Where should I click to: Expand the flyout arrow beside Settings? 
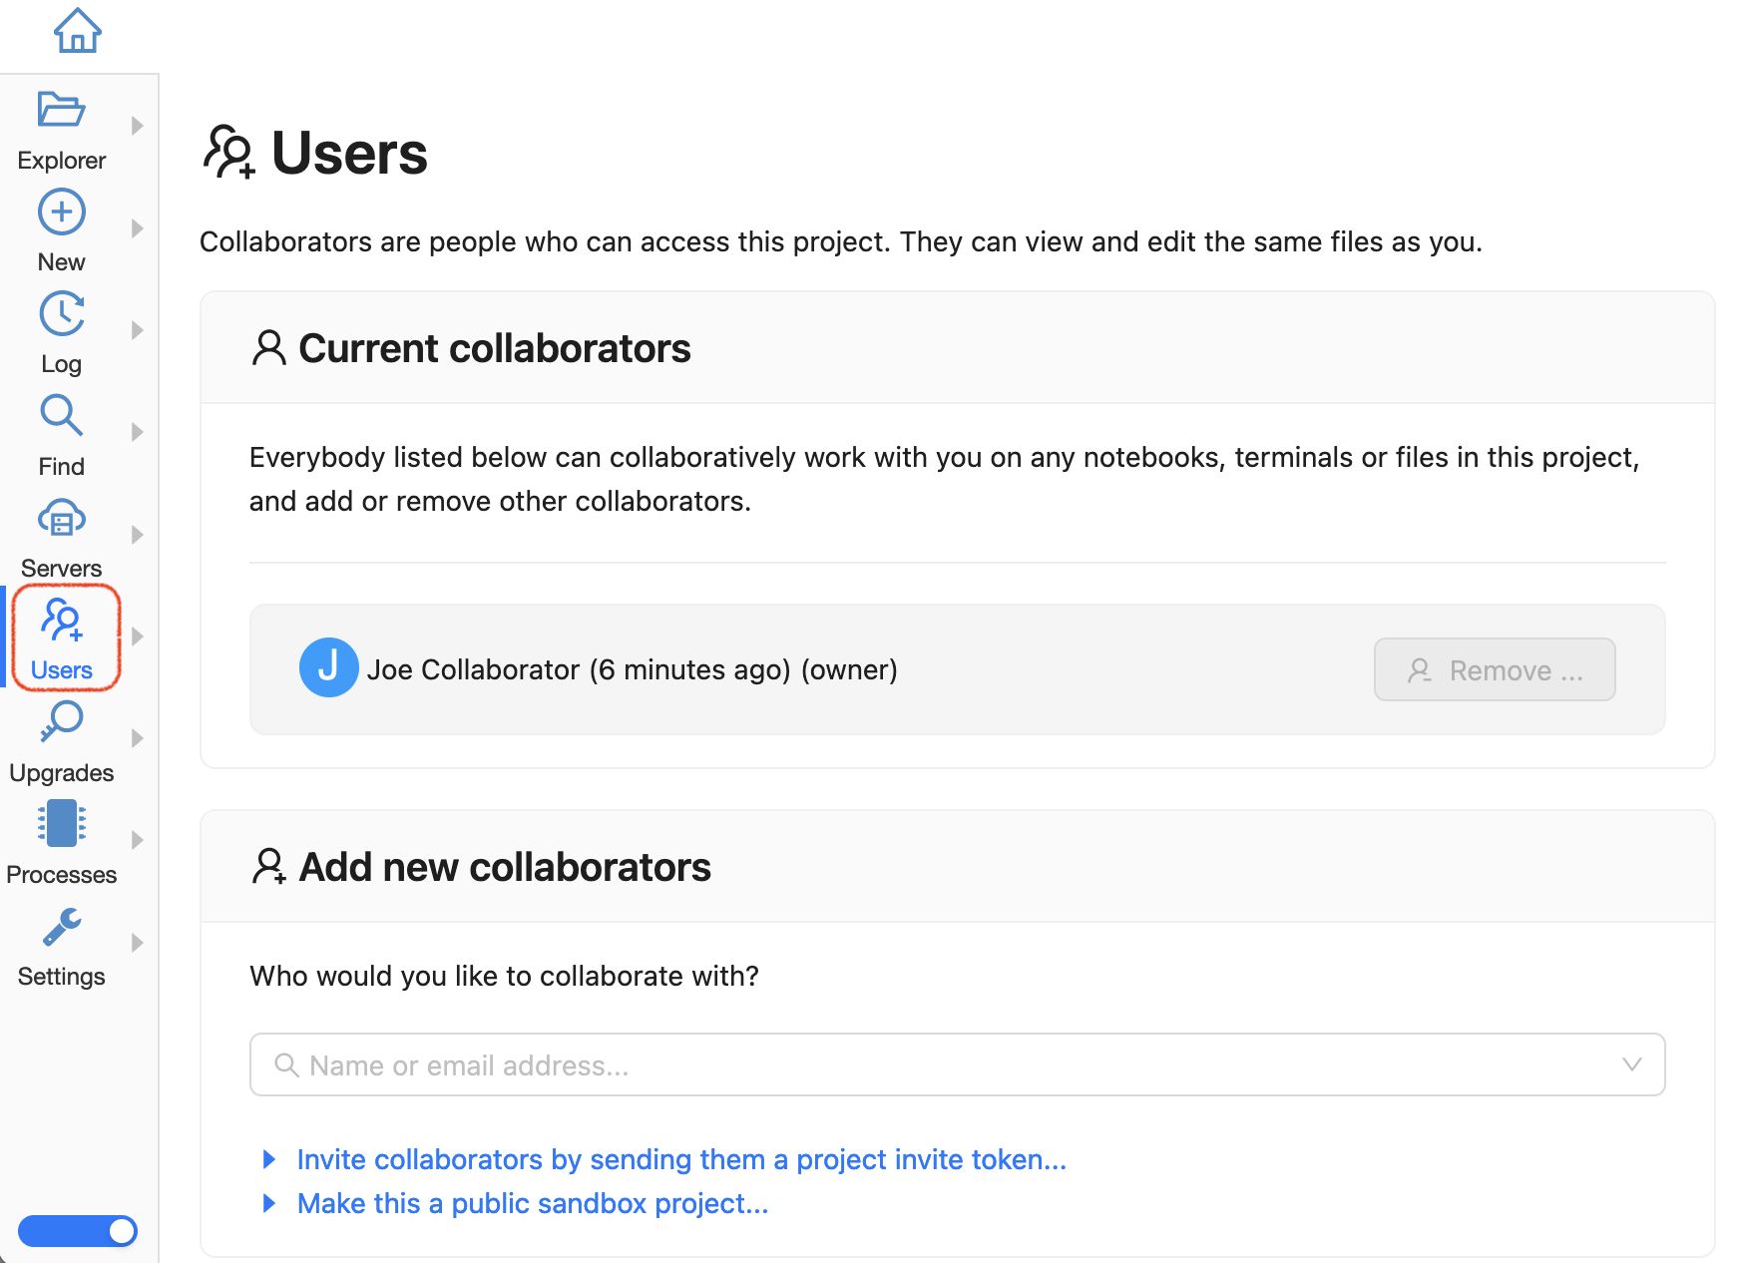point(138,943)
